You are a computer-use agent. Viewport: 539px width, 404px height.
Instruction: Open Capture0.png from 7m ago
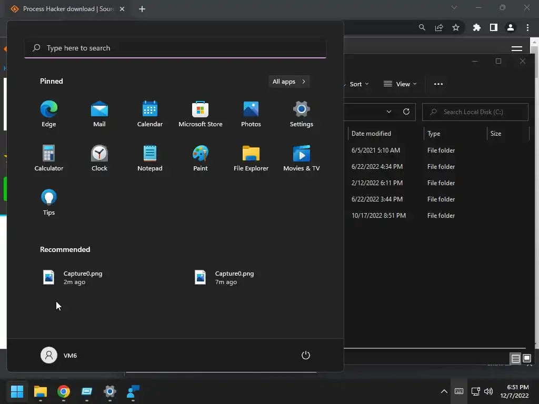click(x=224, y=278)
